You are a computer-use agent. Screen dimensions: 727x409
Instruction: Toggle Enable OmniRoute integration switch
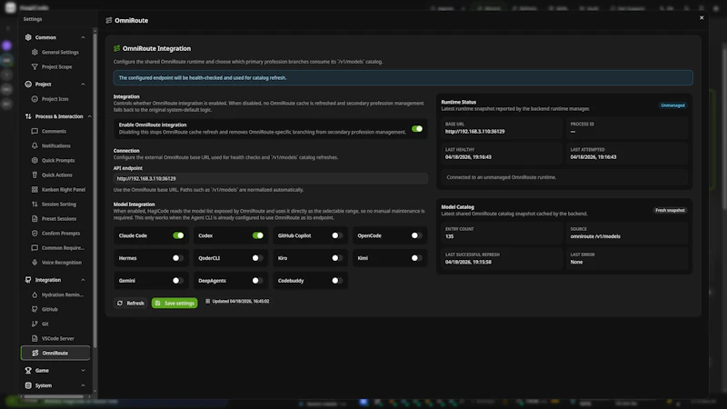point(417,128)
